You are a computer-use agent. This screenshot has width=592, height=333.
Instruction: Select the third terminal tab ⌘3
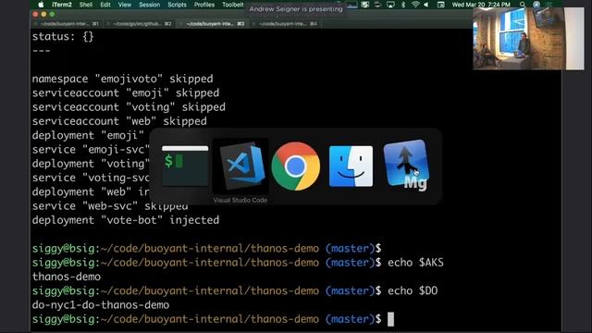tap(212, 24)
